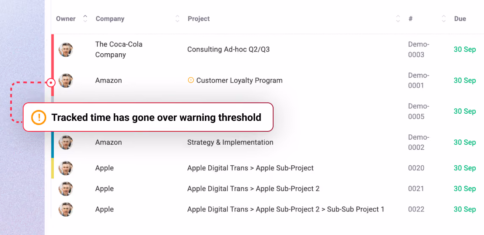
Task: Open owner avatar for Coca-Cola Company row
Action: tap(66, 50)
